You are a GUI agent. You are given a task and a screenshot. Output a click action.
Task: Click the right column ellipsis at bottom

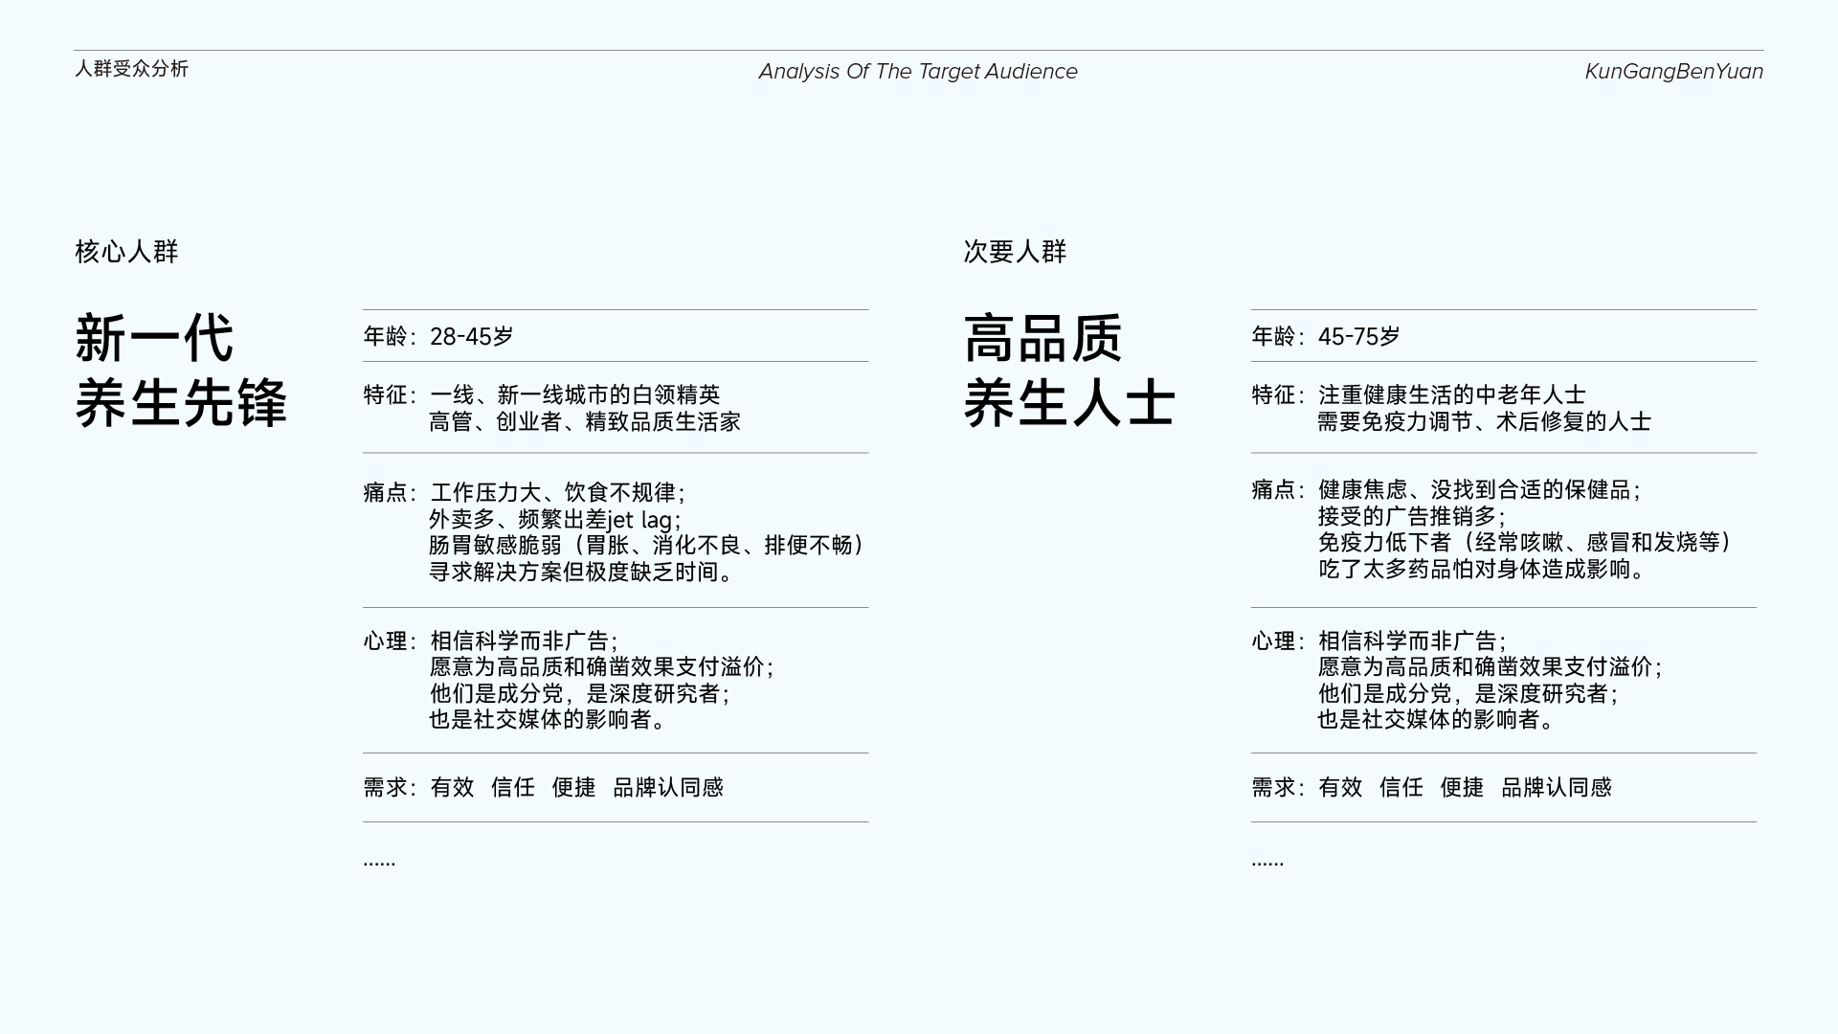tap(1267, 862)
